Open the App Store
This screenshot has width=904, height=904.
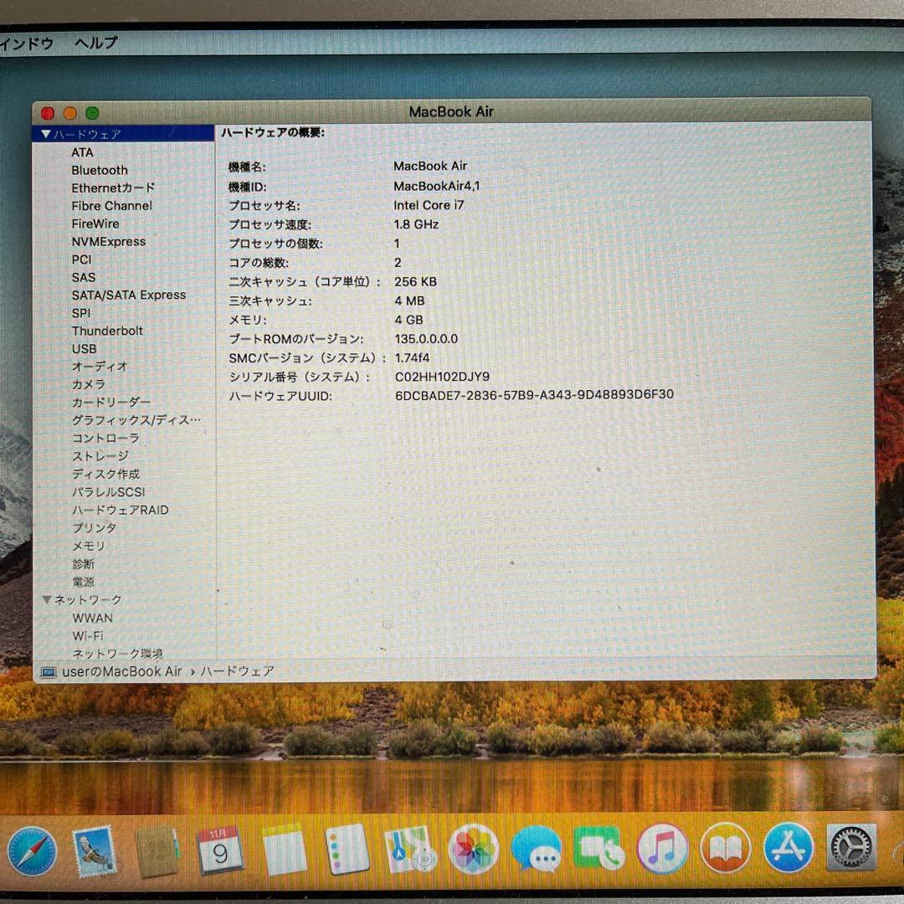(788, 850)
